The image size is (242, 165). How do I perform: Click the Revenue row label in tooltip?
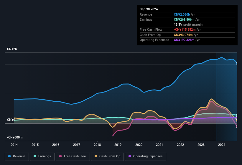click(x=146, y=14)
